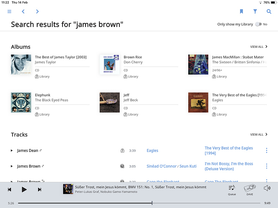Screen dimensions: 278x208
Task: Skip to next track
Action: (x=40, y=190)
